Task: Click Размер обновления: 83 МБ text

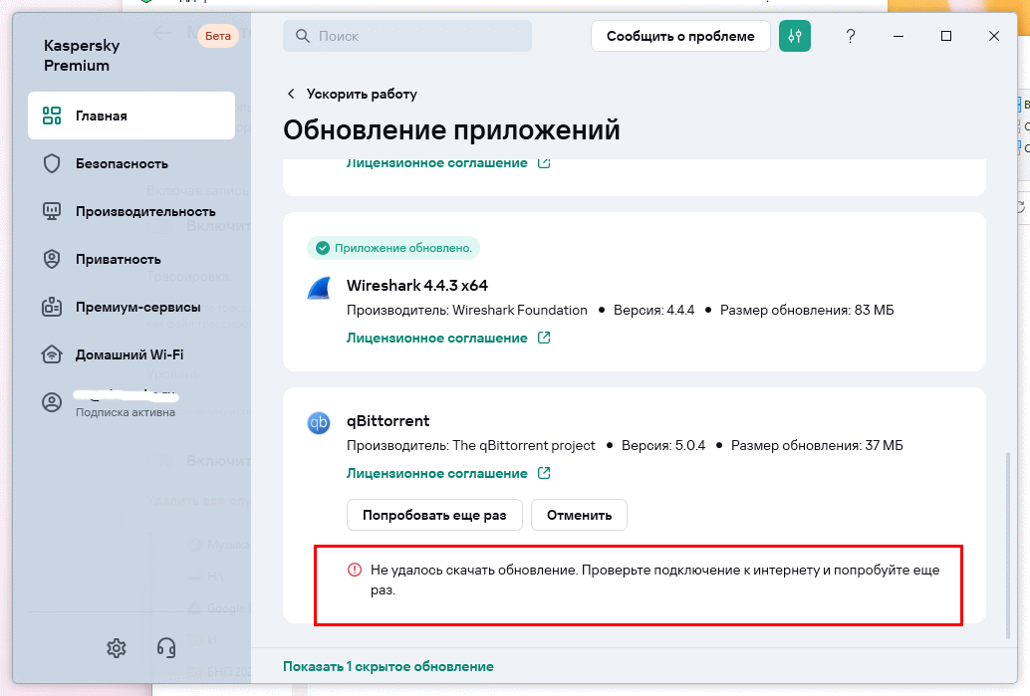Action: pyautogui.click(x=807, y=310)
